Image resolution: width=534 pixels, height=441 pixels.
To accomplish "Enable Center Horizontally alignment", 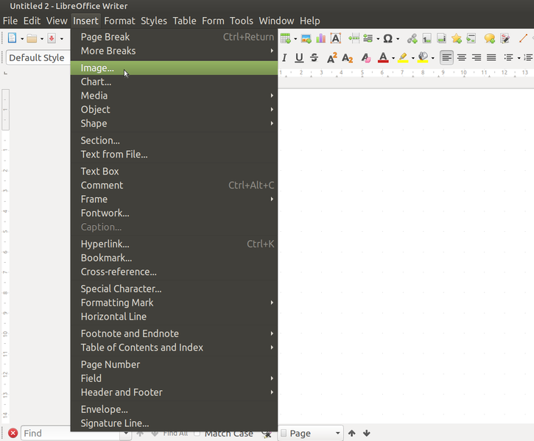I will [462, 57].
